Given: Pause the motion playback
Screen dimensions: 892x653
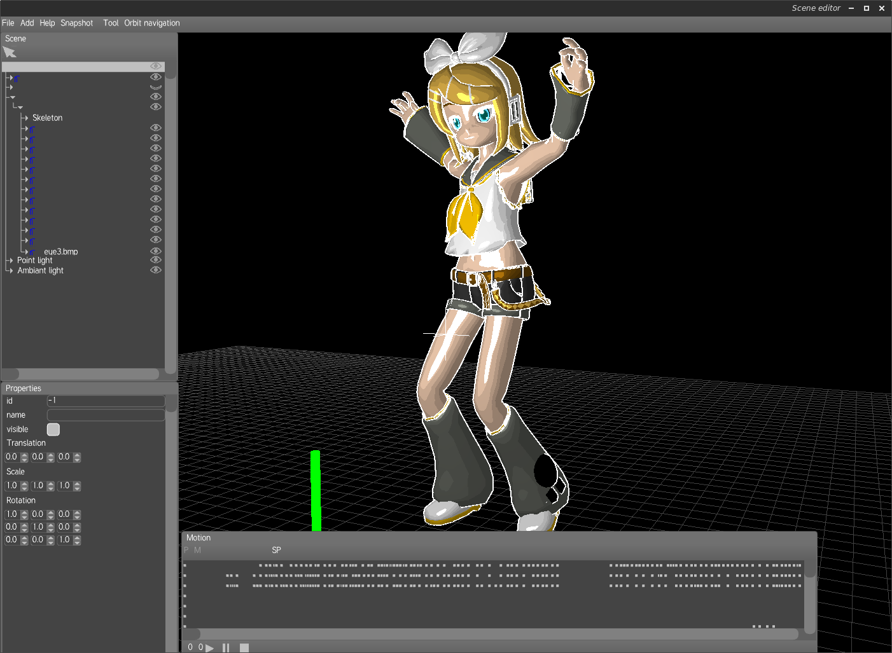Looking at the screenshot, I should [x=226, y=648].
